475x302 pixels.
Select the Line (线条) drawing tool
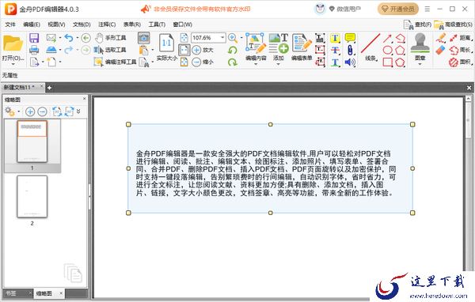pyautogui.click(x=370, y=47)
